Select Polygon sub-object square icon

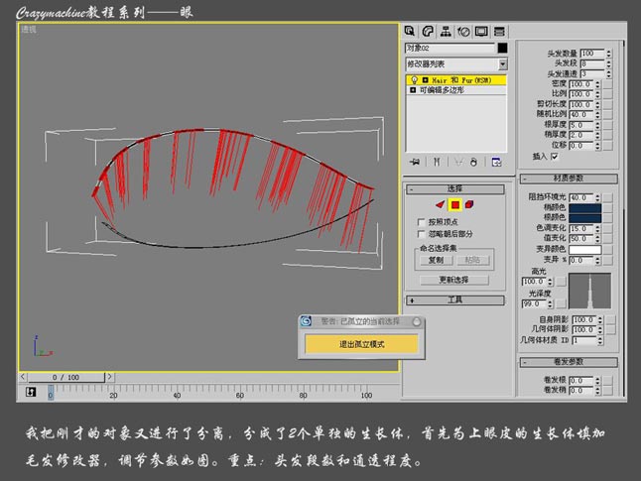pos(455,204)
